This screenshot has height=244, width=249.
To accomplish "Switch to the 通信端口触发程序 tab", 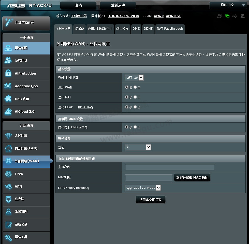I will (100, 29).
